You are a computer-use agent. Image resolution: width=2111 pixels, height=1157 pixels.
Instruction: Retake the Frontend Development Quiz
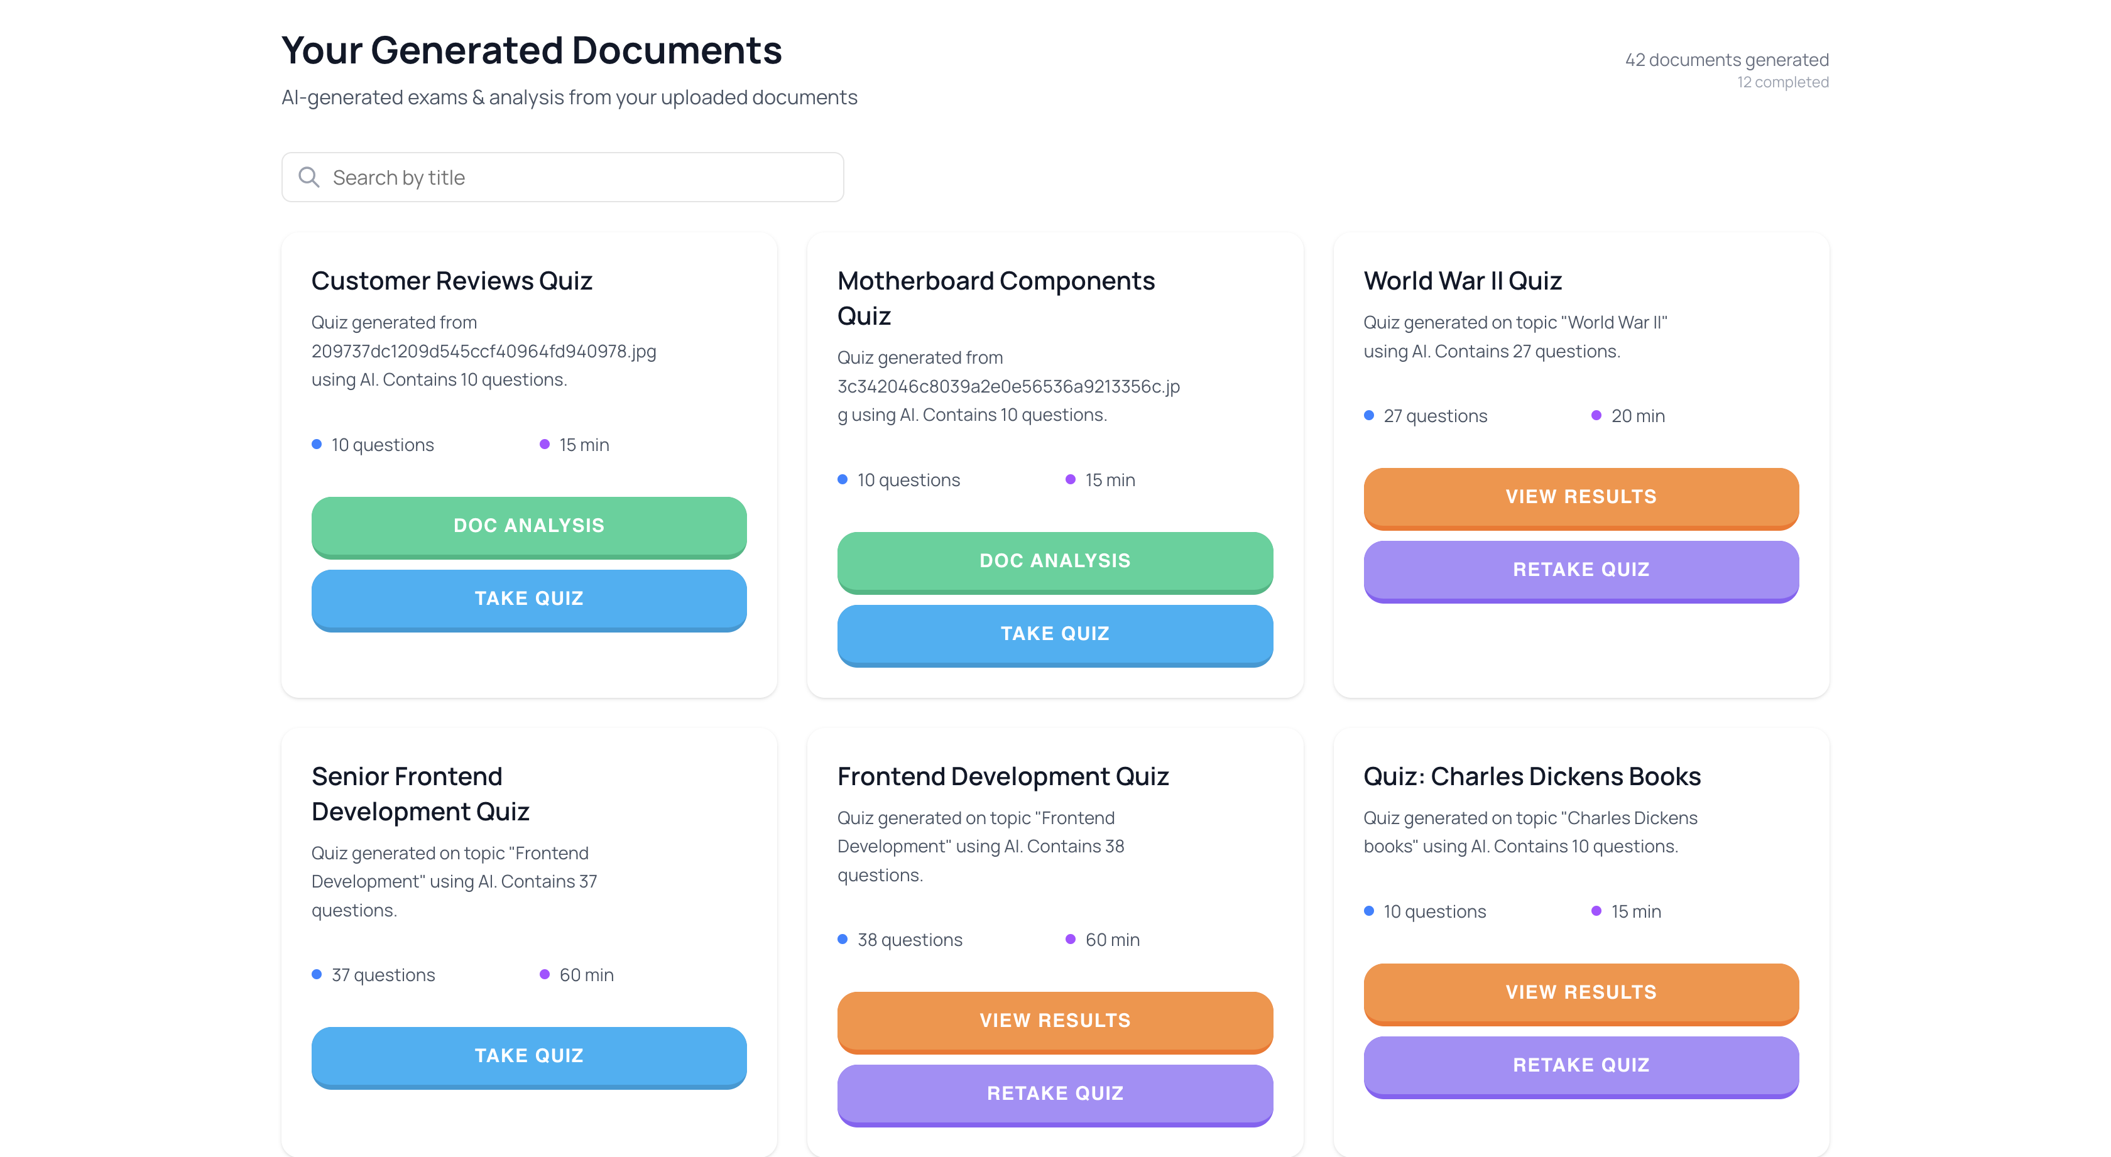(x=1055, y=1094)
